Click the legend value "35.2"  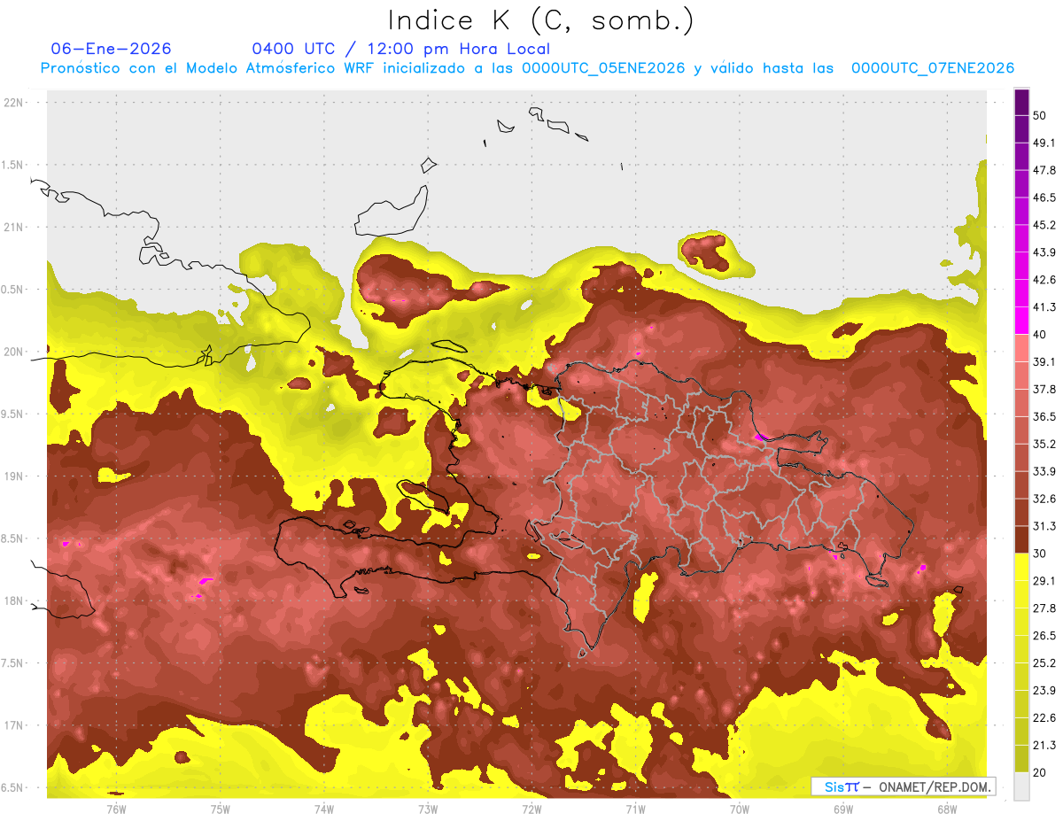[x=1044, y=444]
